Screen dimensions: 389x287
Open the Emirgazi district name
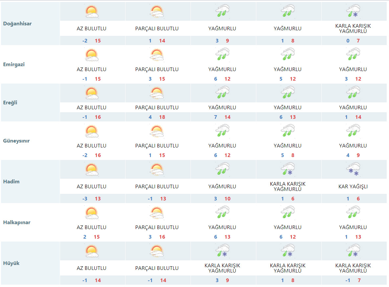[14, 65]
